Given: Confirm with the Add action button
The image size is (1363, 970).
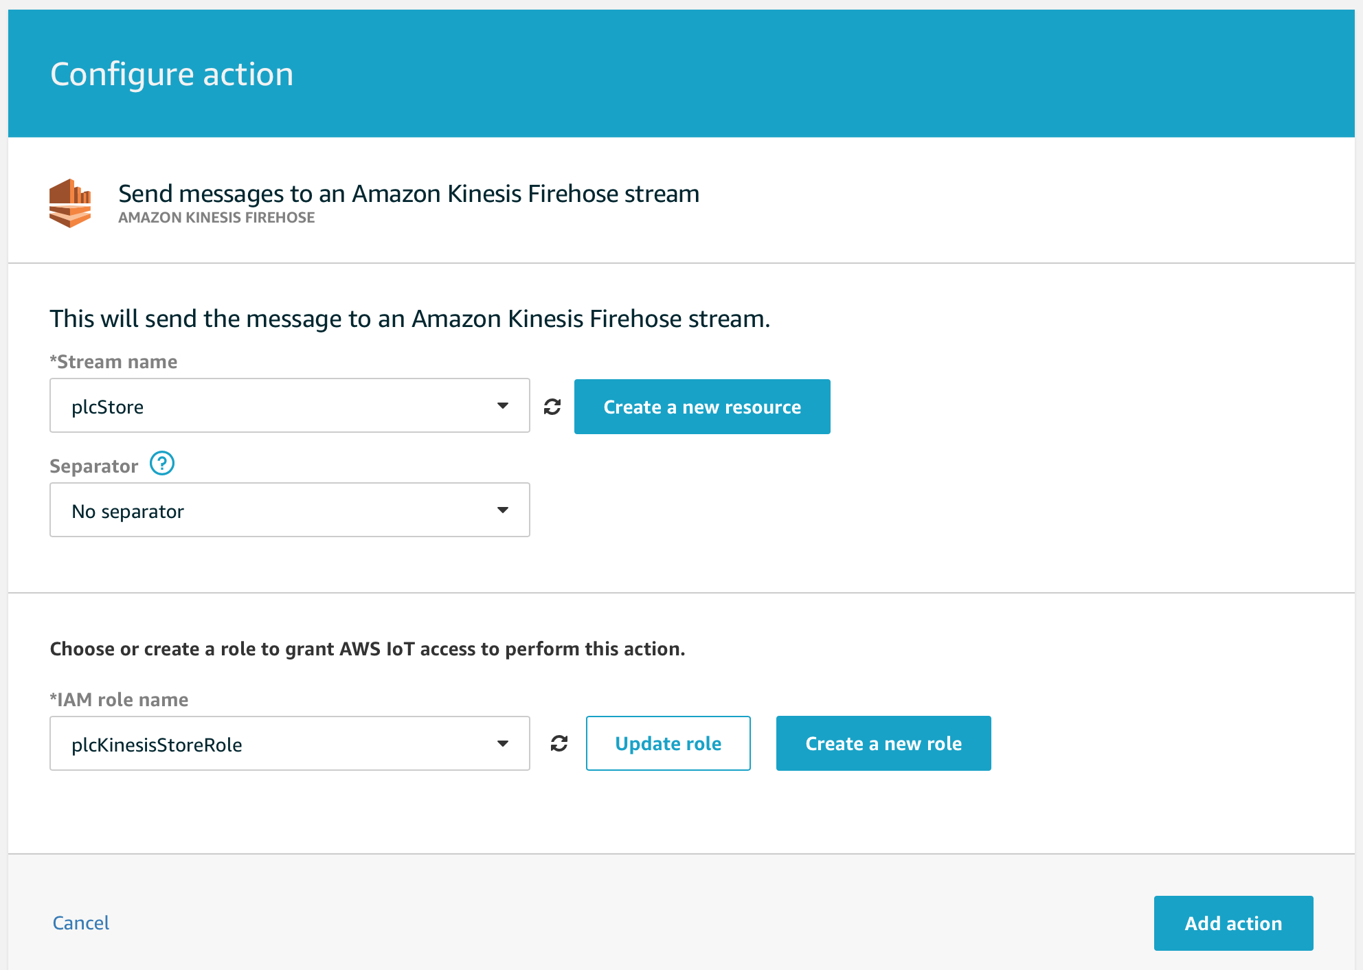Looking at the screenshot, I should click(1233, 923).
